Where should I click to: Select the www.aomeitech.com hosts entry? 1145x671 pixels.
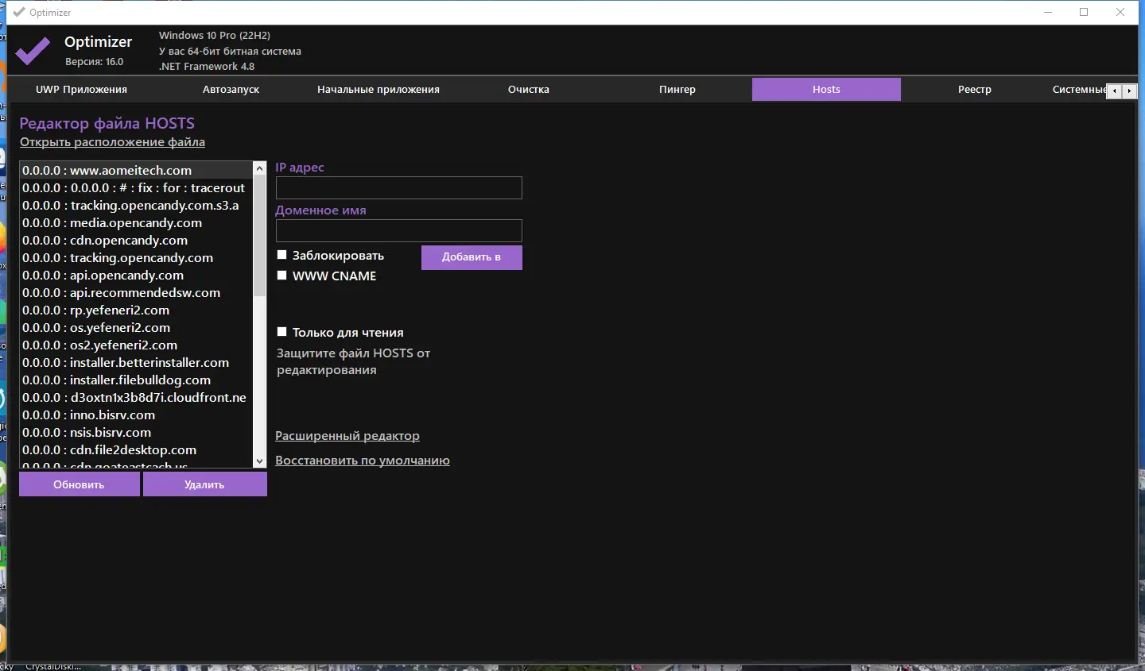click(x=136, y=170)
